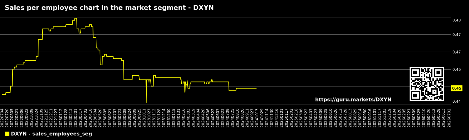Viewport: 469px width, 140px height.
Task: Select x-axis date 20240607
Action: [218, 118]
